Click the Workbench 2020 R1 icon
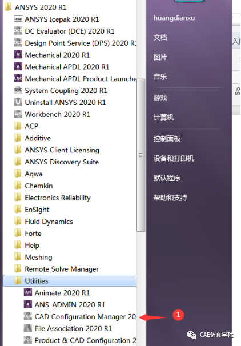241x346 pixels. tap(18, 114)
